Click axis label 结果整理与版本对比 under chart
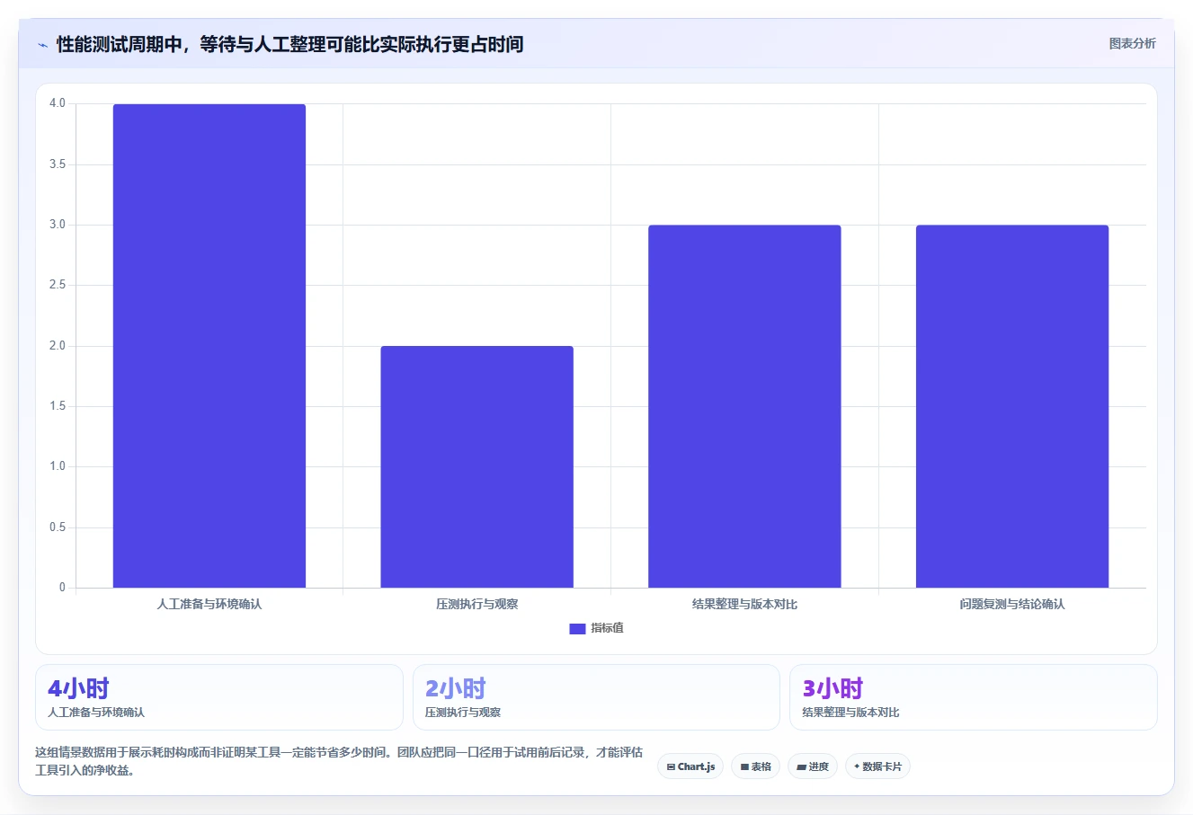This screenshot has height=815, width=1193. click(744, 604)
